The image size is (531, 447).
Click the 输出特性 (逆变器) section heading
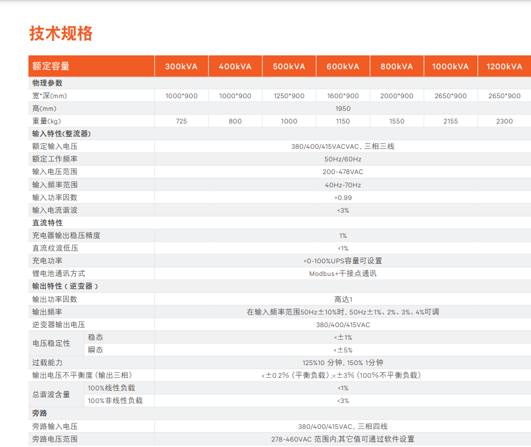(x=65, y=286)
